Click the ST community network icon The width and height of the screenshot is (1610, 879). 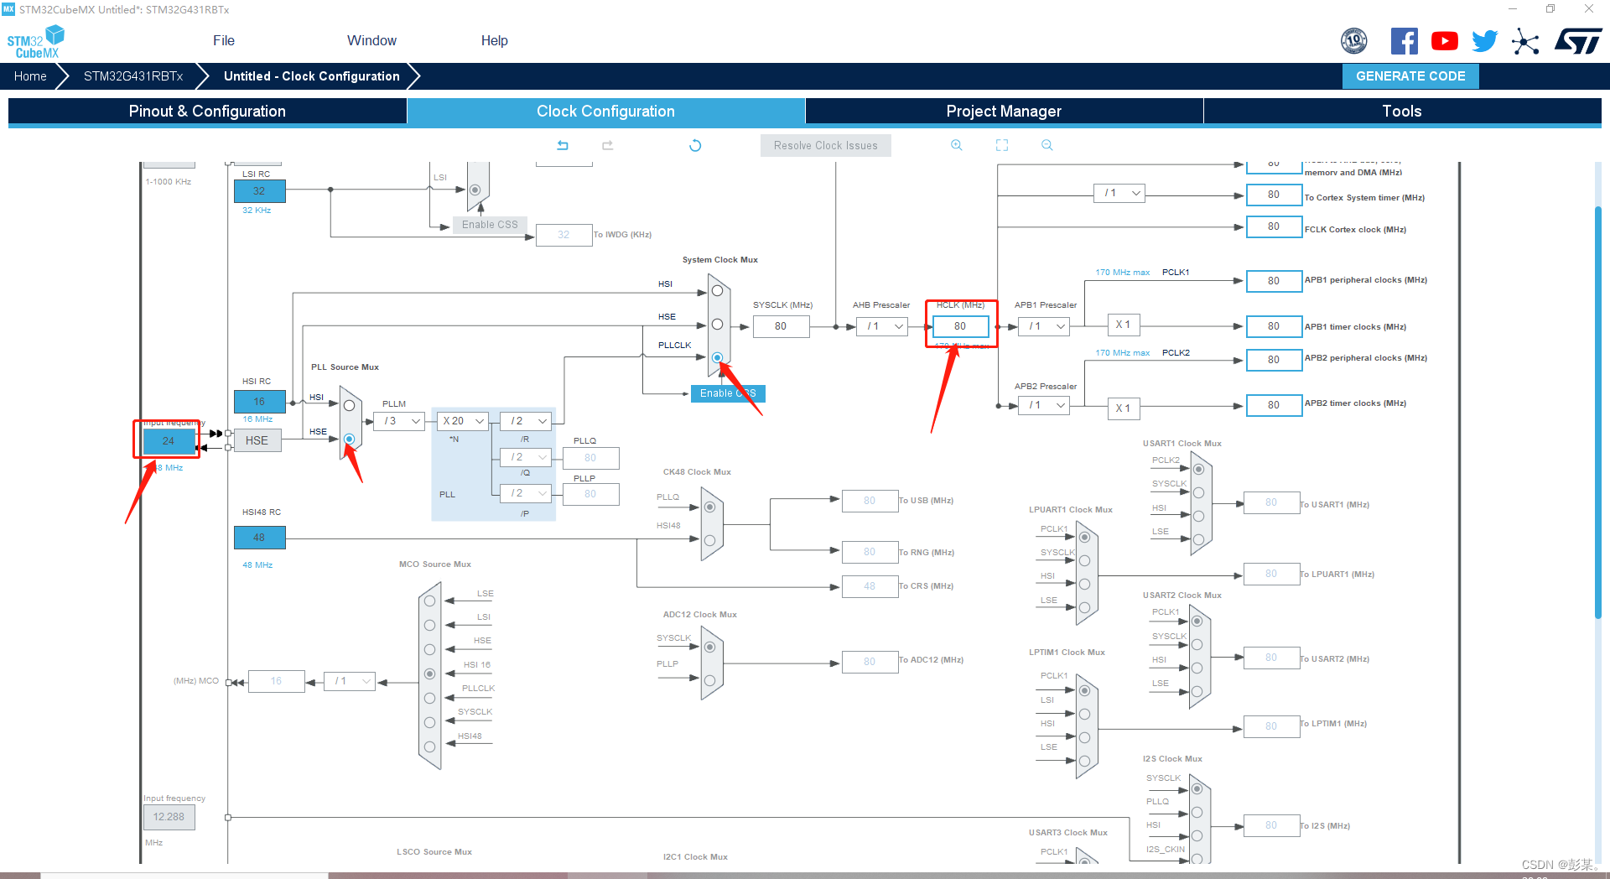1525,41
